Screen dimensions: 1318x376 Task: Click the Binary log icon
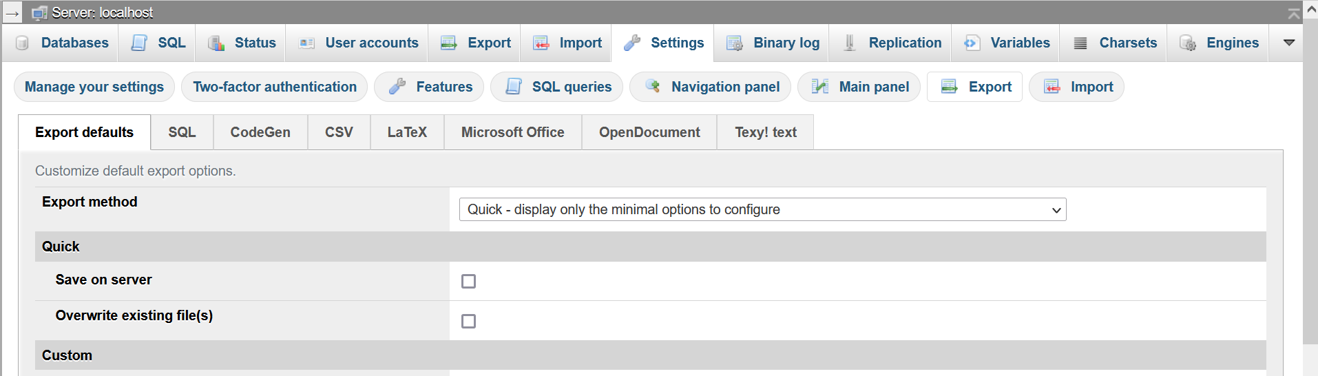[x=735, y=43]
